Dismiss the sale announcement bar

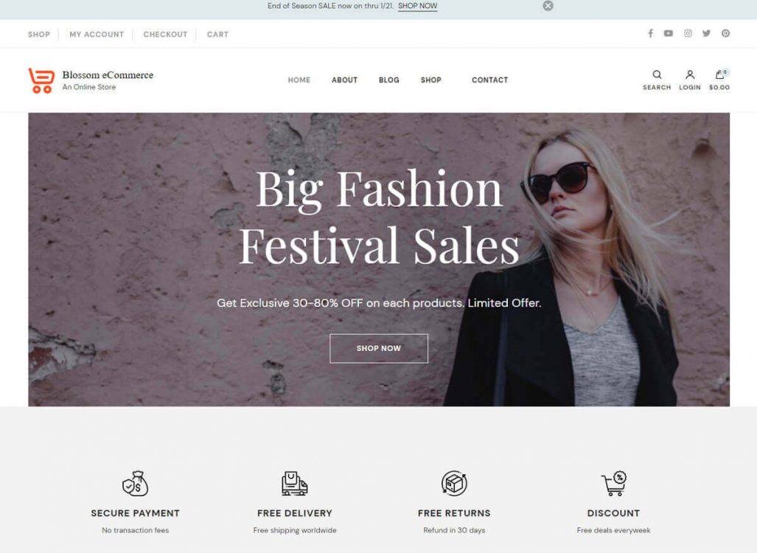point(548,6)
